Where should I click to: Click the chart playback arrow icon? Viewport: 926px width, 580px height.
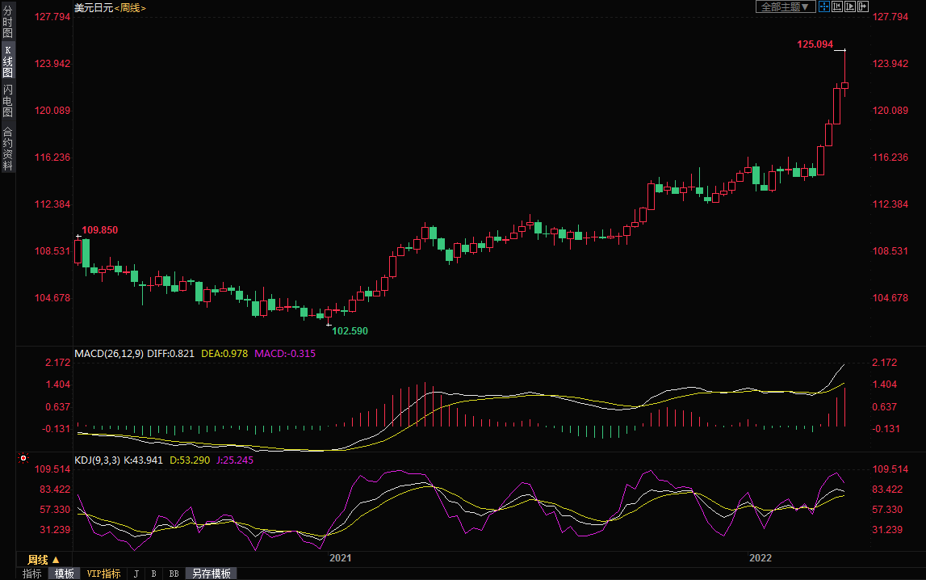[850, 6]
